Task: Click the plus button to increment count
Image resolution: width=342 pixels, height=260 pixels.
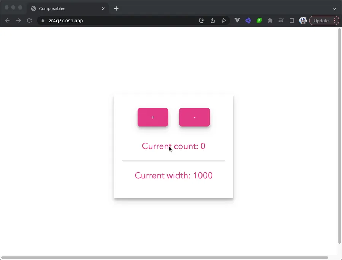Action: coord(153,117)
